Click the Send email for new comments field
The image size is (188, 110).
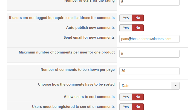pyautogui.click(x=149, y=39)
